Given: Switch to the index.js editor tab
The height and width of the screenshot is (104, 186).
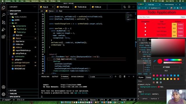Looking at the screenshot, I should coord(99,7).
